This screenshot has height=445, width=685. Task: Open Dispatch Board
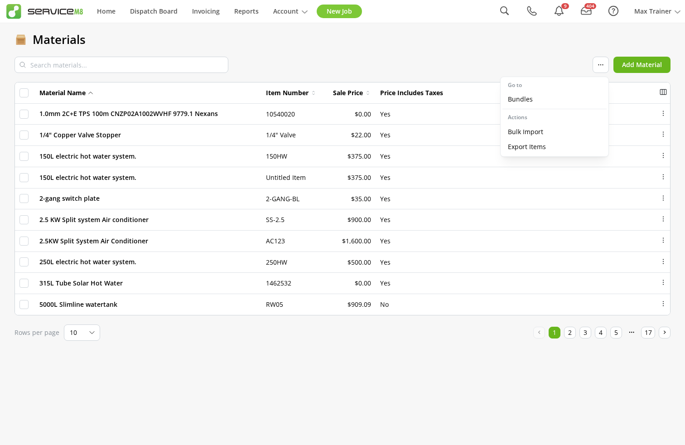(x=154, y=11)
